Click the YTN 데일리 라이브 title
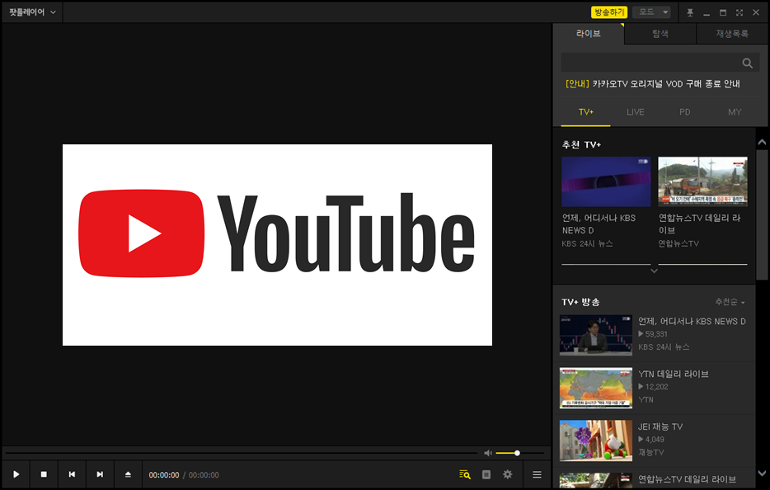Screen dimensions: 770x490 674,374
